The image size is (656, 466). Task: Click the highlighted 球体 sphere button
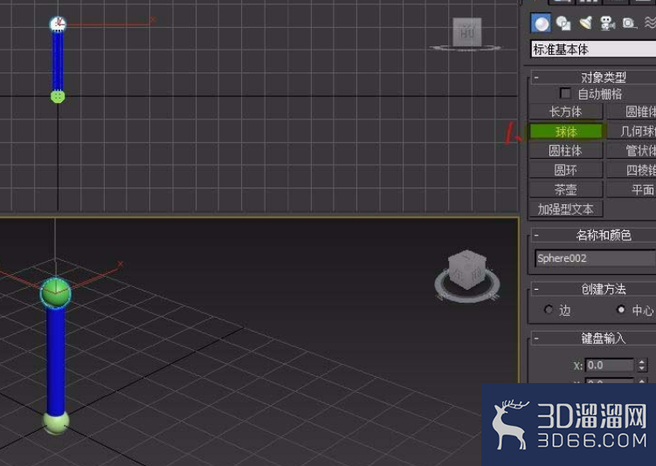566,131
